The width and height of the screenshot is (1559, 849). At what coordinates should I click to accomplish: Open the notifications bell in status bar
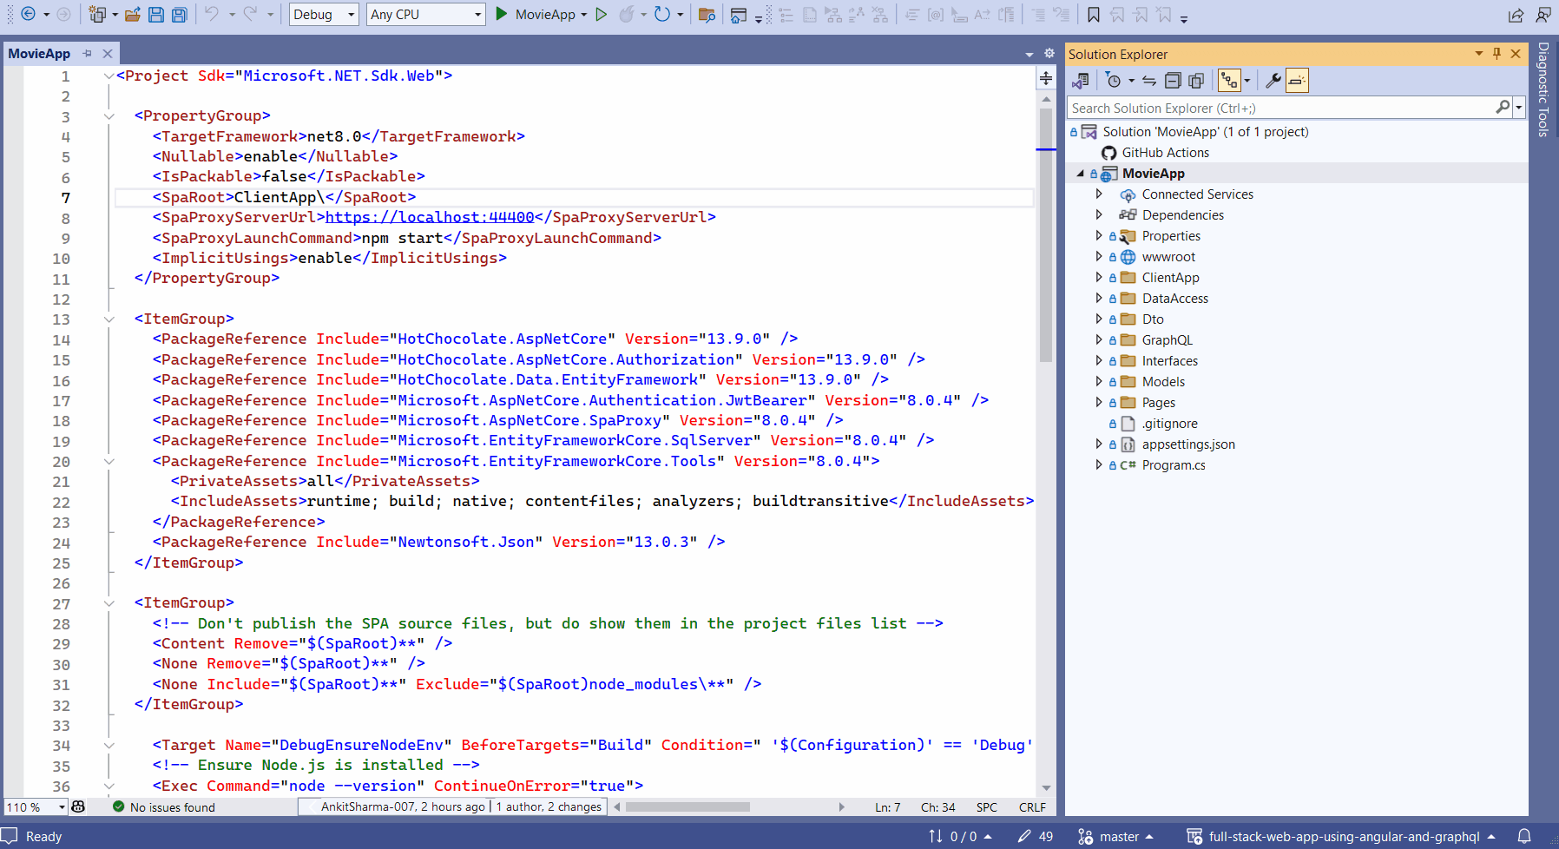1524,836
